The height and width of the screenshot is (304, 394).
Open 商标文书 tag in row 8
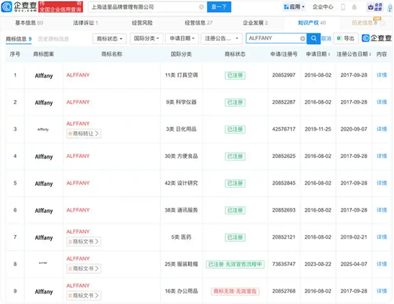pyautogui.click(x=83, y=269)
